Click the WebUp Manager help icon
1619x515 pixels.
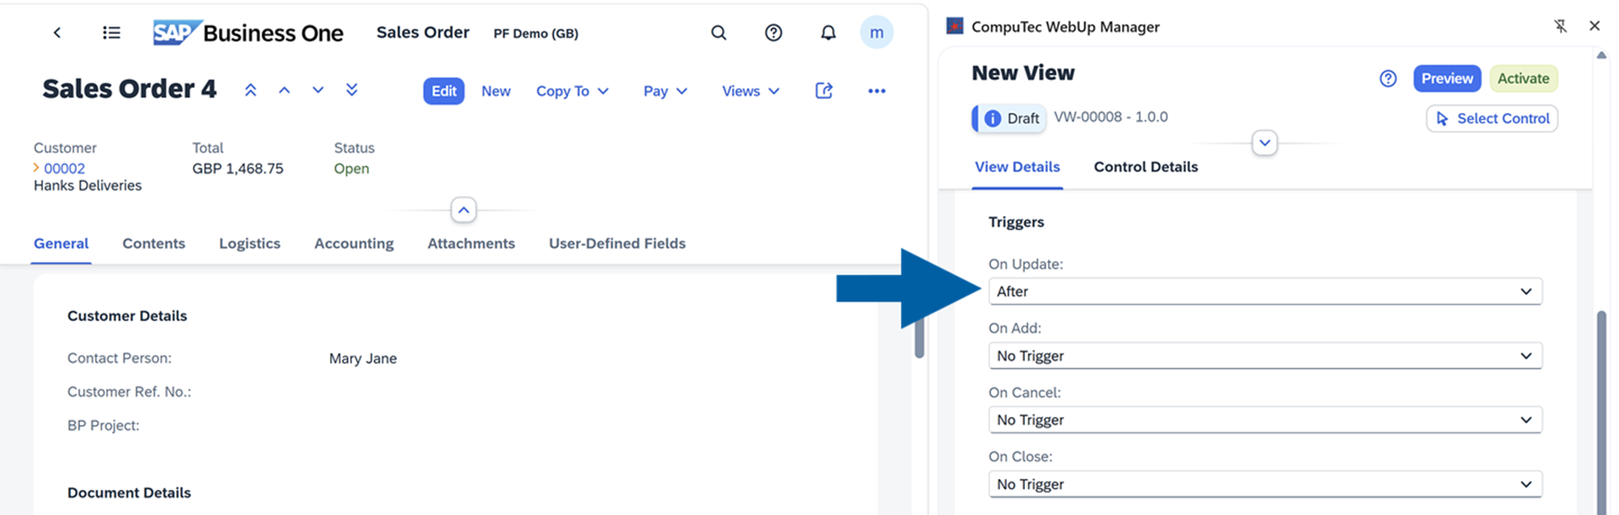point(1388,79)
